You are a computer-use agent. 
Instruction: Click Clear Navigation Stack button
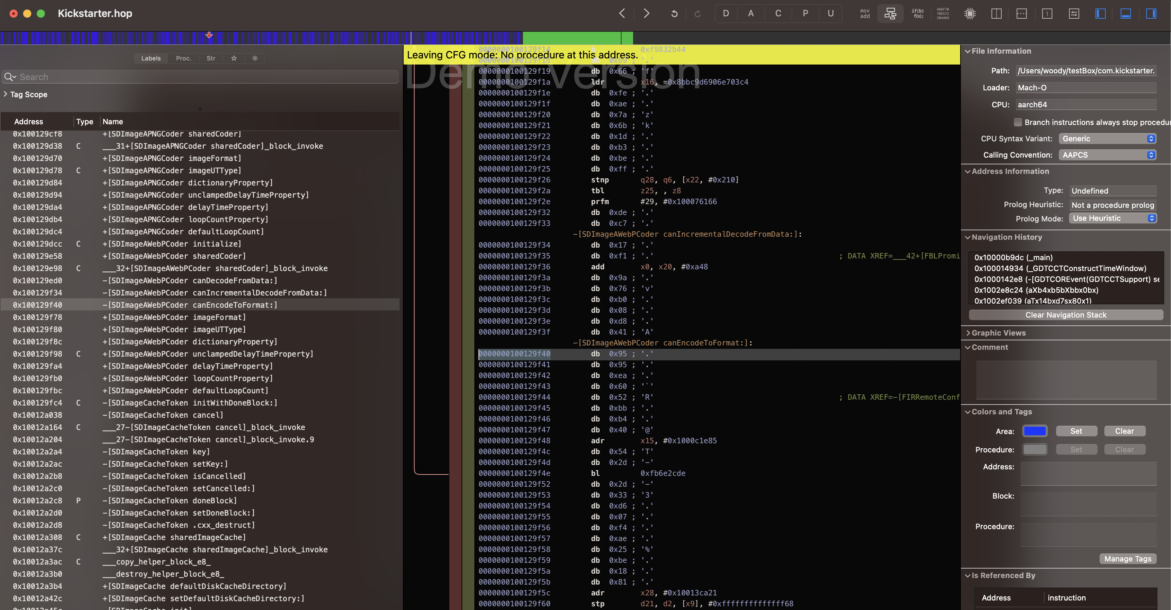point(1066,315)
